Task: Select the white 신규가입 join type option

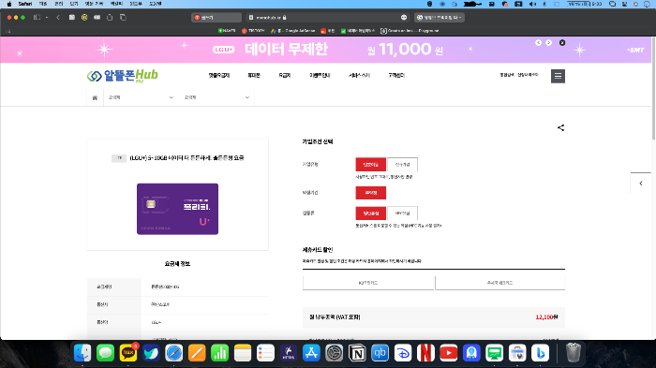Action: pos(402,165)
